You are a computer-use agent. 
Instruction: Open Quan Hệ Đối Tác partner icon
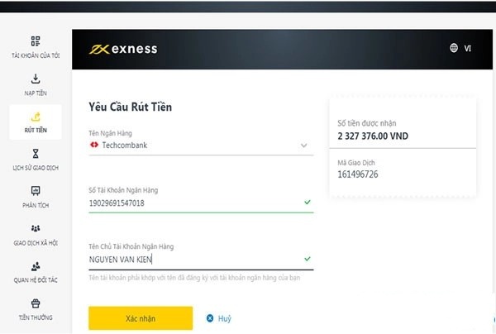36,266
